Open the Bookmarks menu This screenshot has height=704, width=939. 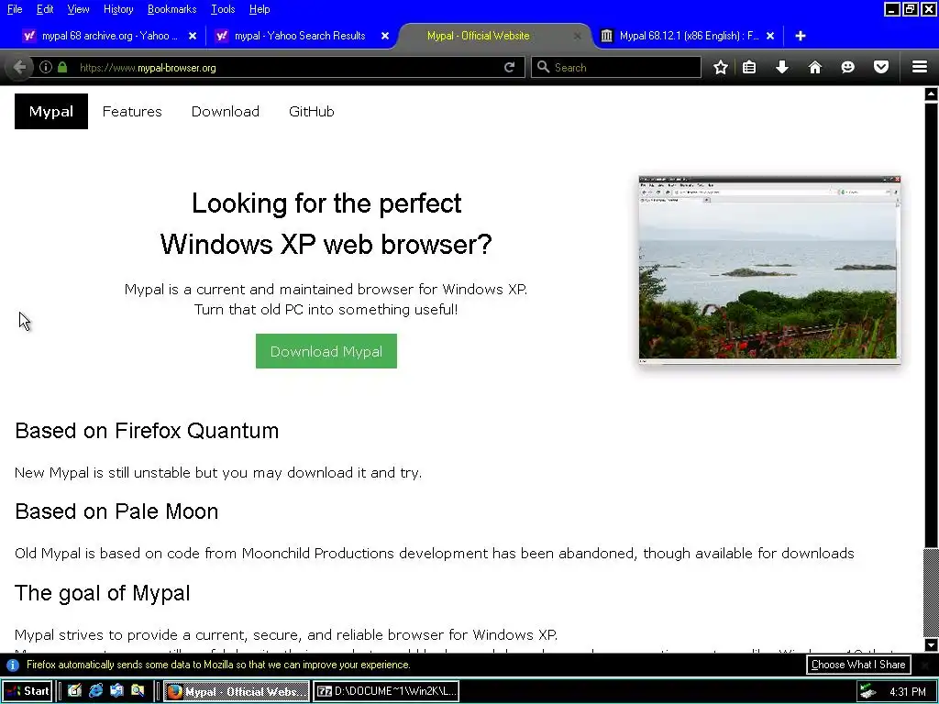coord(171,9)
